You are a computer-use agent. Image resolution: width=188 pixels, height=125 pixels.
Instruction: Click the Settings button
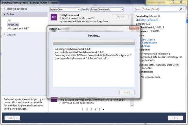[12, 118]
